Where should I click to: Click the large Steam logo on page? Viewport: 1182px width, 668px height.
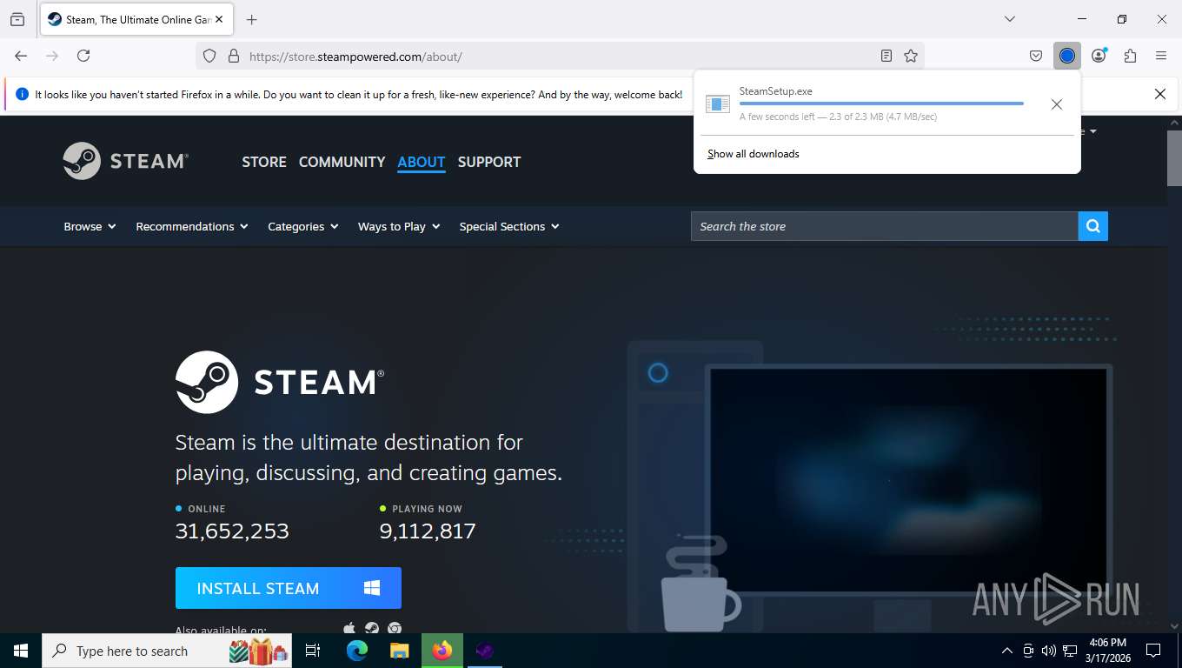tap(280, 382)
